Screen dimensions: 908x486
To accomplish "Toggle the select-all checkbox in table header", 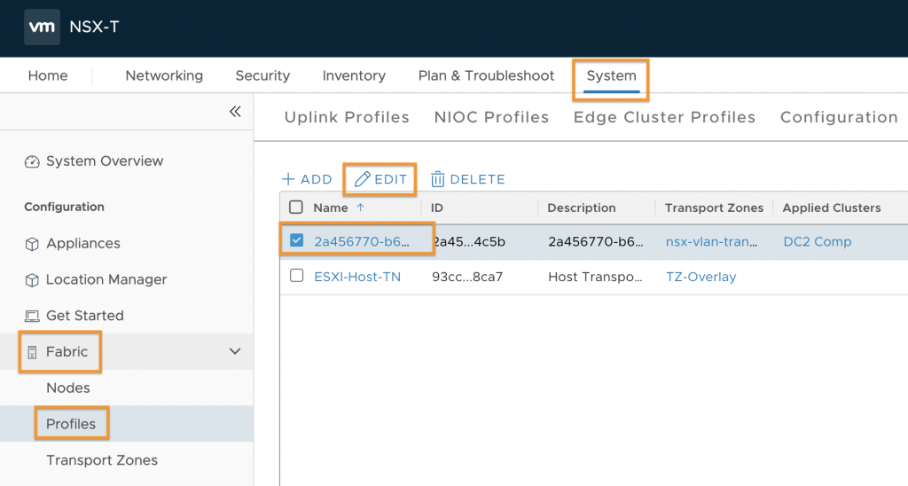I will pyautogui.click(x=296, y=208).
